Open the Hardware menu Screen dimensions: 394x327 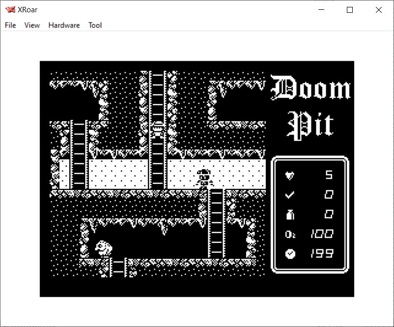coord(64,25)
